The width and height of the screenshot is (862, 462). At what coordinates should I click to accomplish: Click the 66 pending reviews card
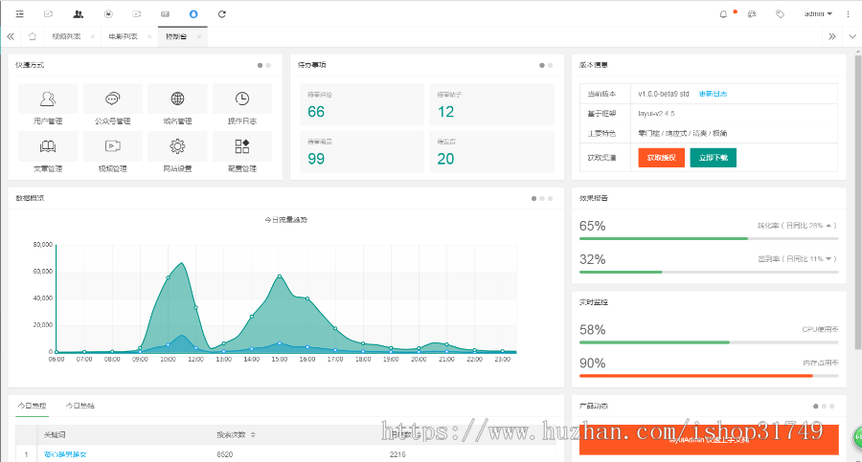(362, 104)
